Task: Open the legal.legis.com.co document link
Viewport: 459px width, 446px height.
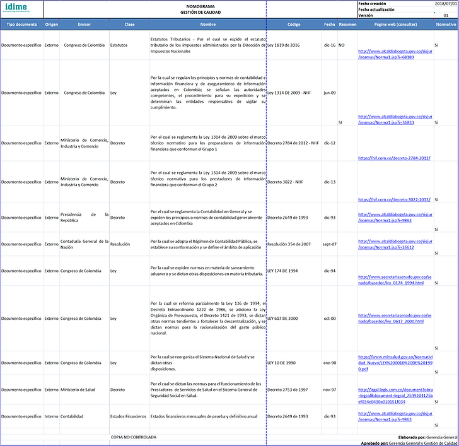Action: pyautogui.click(x=395, y=396)
